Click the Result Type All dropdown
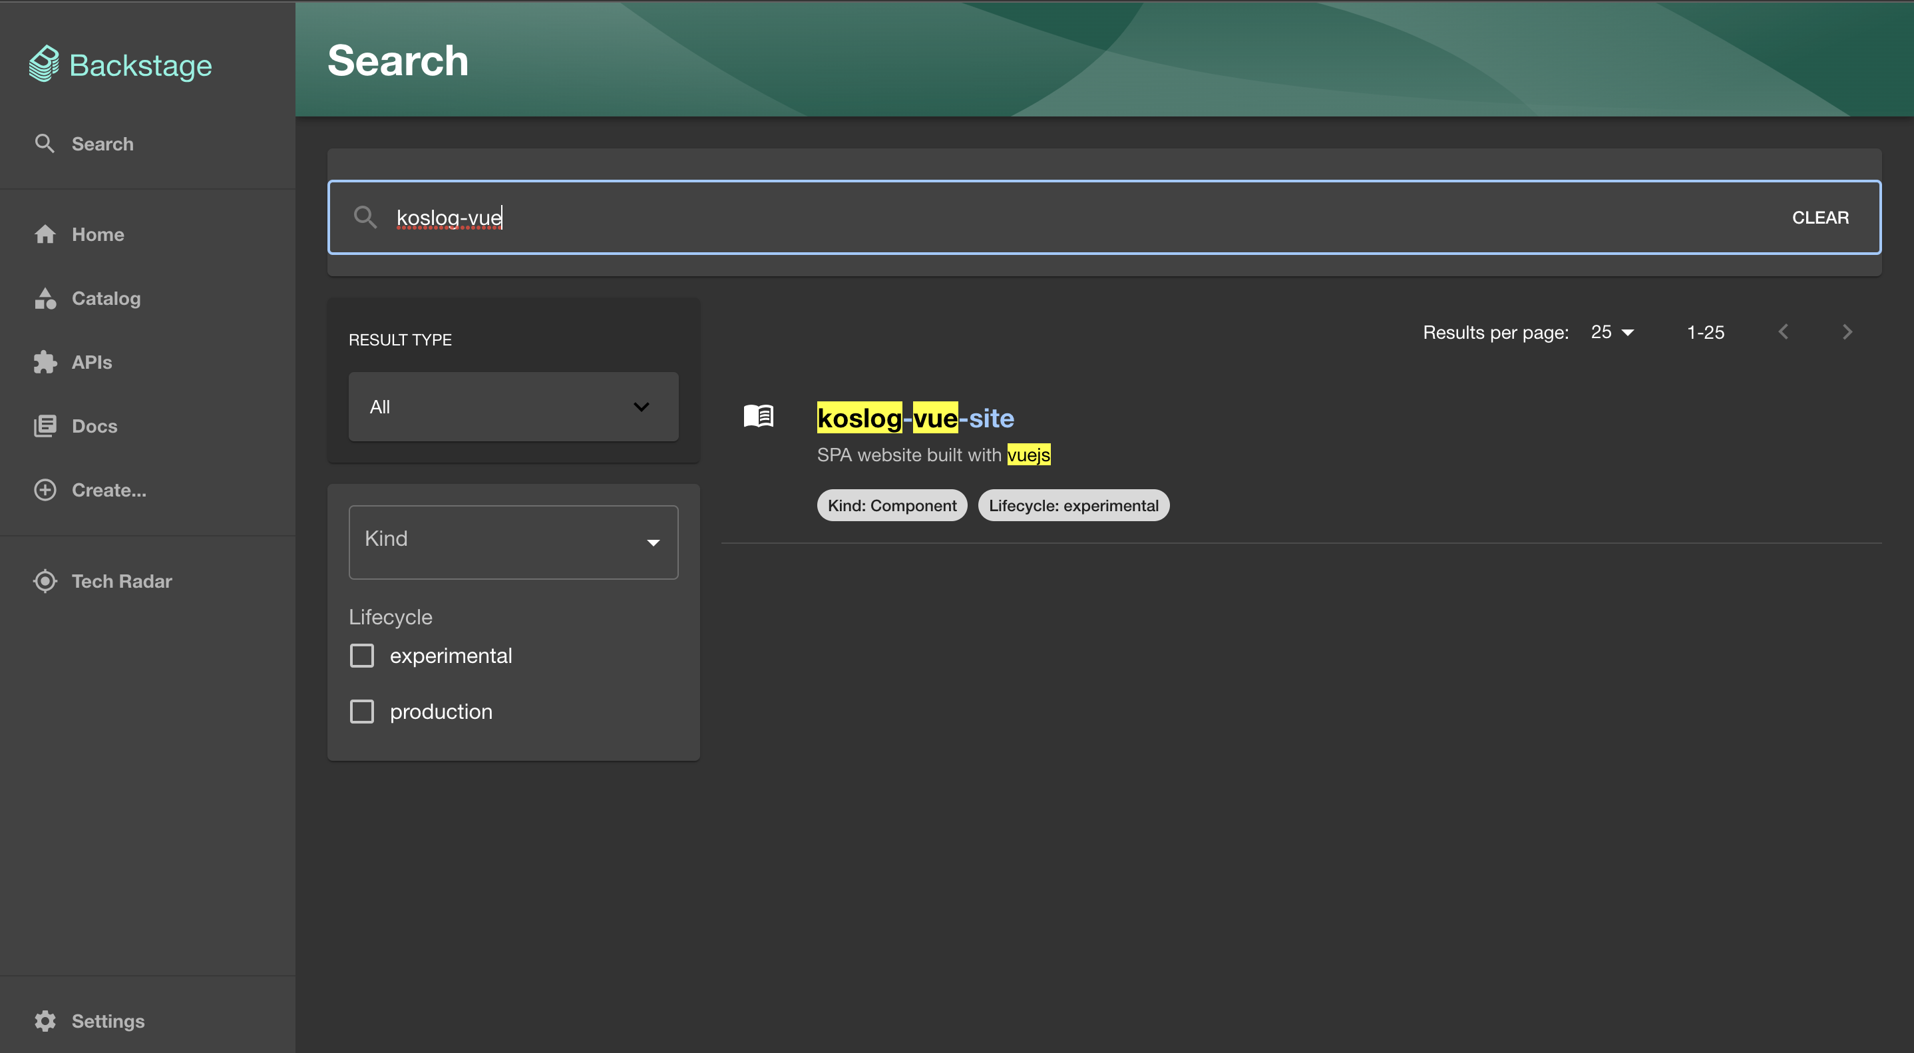 (x=513, y=406)
